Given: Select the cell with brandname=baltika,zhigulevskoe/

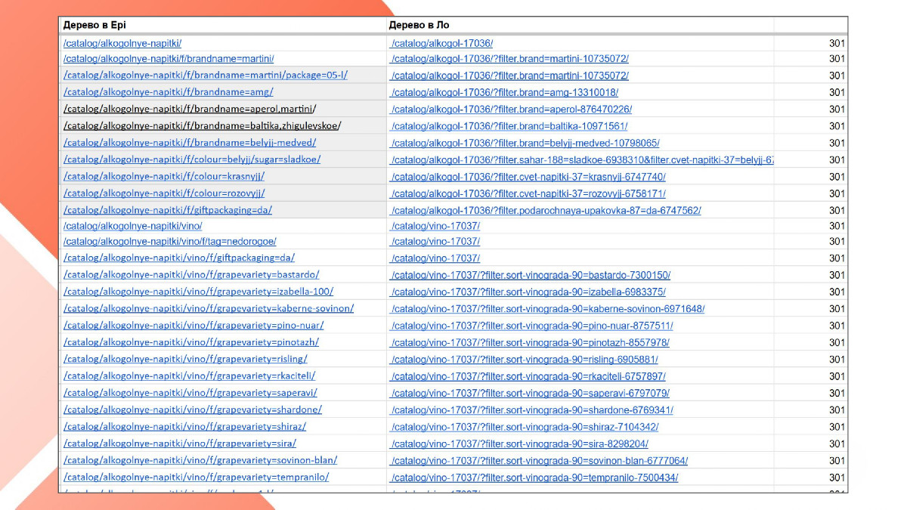Looking at the screenshot, I should tap(223, 126).
